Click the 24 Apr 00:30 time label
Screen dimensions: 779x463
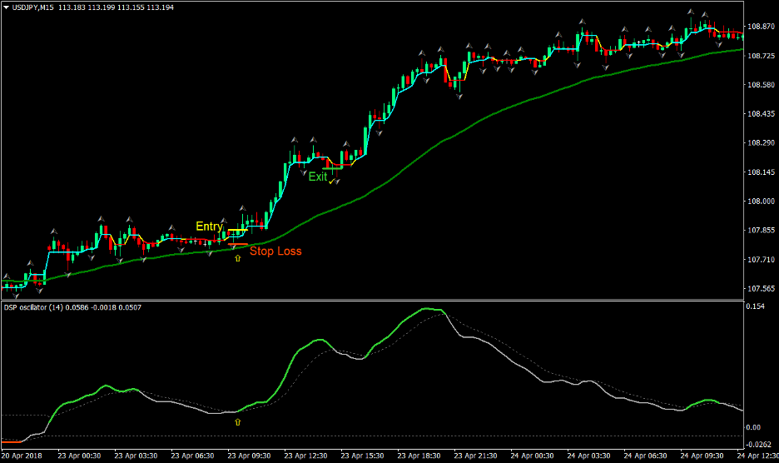coord(532,456)
